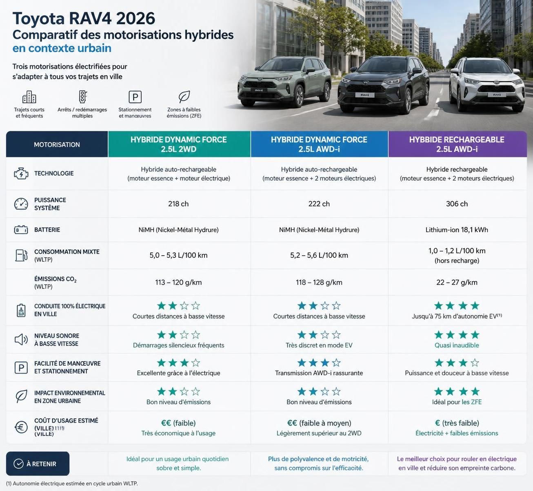The height and width of the screenshot is (491, 533).
Task: Click '€ (très faible)' cost cell
Action: (457, 423)
